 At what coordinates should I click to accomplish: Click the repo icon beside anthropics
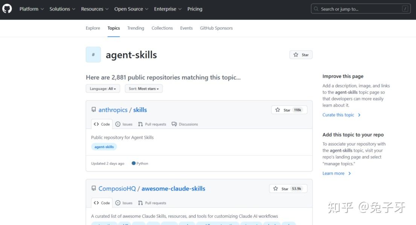click(93, 109)
